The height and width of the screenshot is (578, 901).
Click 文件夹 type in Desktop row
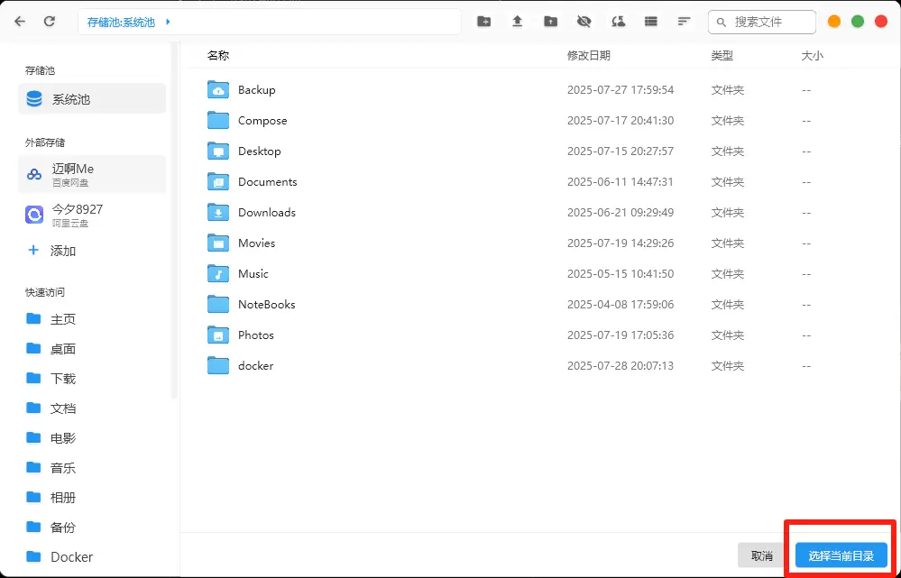point(728,151)
